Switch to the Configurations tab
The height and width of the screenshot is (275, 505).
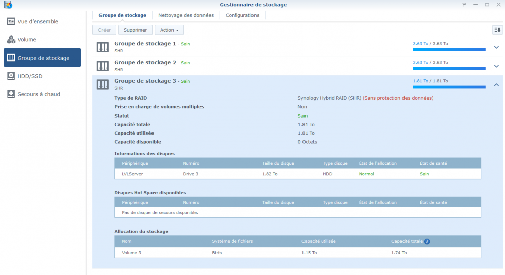(x=242, y=15)
